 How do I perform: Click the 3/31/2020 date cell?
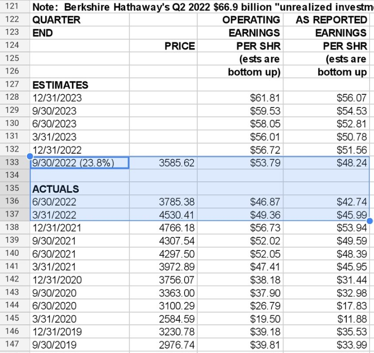click(x=80, y=319)
